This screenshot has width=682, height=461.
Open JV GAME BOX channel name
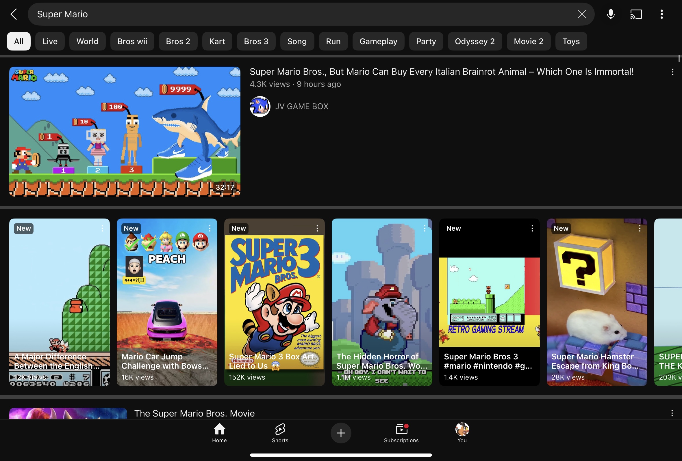pos(302,107)
